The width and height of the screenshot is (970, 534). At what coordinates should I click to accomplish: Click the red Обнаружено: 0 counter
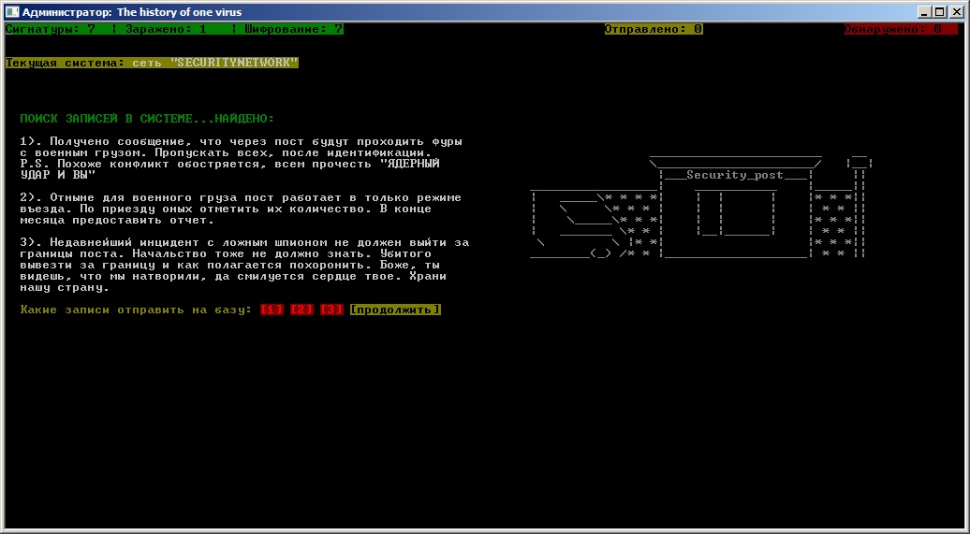[x=892, y=29]
